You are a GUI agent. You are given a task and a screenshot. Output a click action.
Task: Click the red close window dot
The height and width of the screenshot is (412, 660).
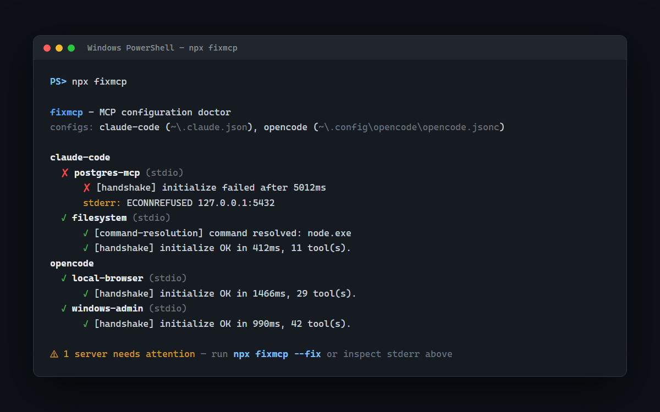[x=47, y=48]
